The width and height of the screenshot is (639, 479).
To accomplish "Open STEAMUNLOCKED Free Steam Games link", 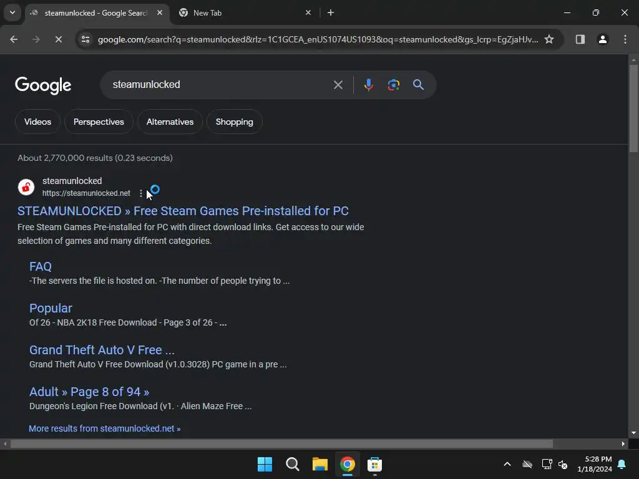I will coord(183,211).
